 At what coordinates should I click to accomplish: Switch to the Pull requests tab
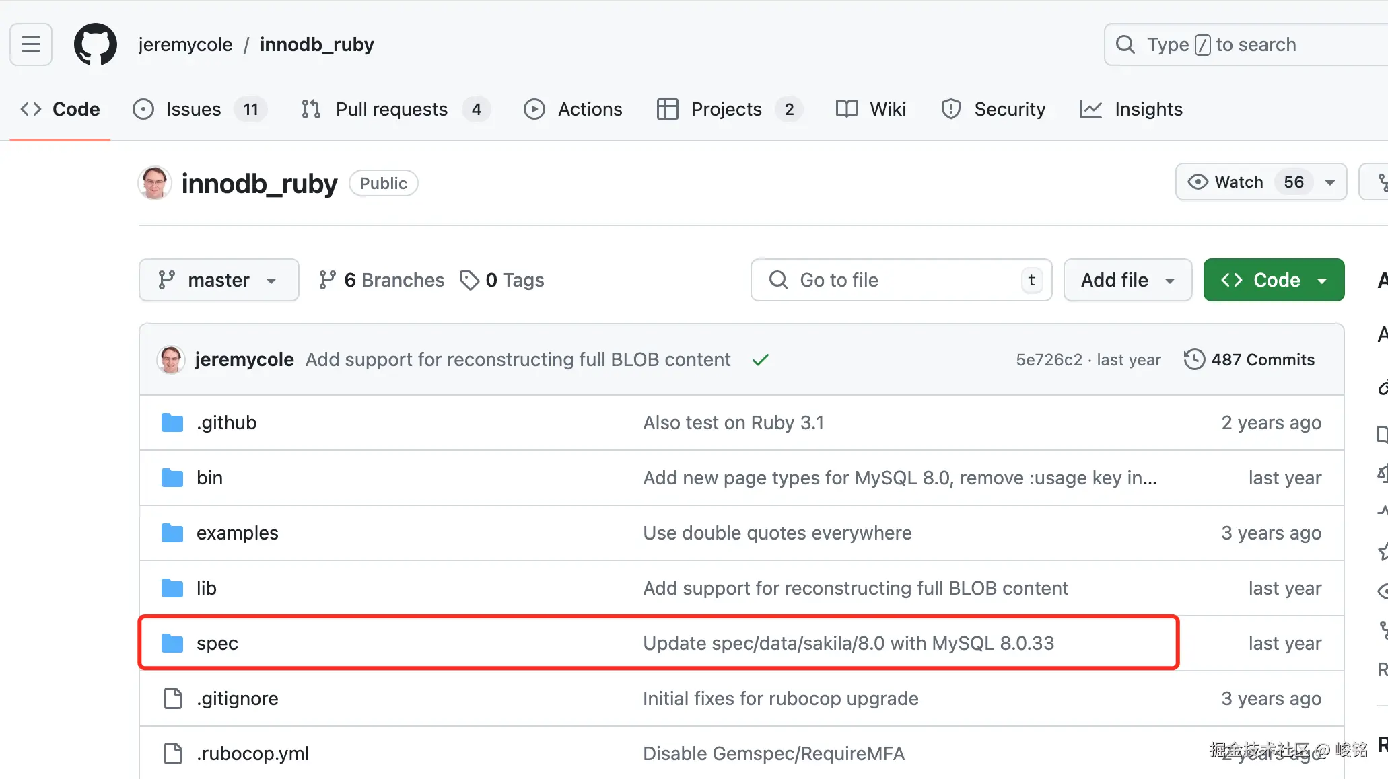[x=391, y=109]
